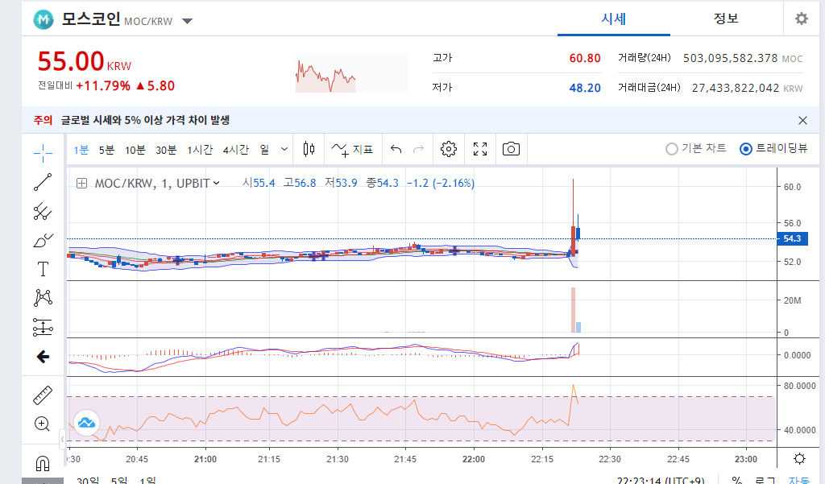Click the 22:00 time axis label

coord(474,459)
